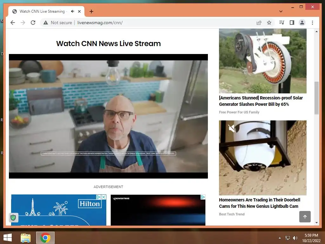Go back using the browser back arrow
The width and height of the screenshot is (325, 244).
(13, 23)
